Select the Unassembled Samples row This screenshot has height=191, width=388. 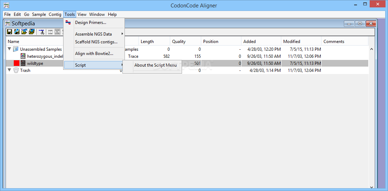click(187, 49)
